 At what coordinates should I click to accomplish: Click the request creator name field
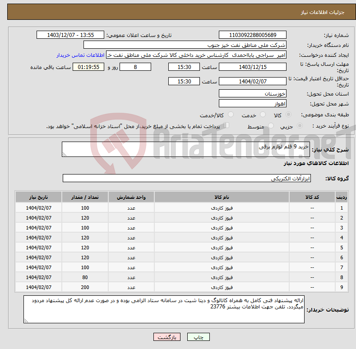196,55
